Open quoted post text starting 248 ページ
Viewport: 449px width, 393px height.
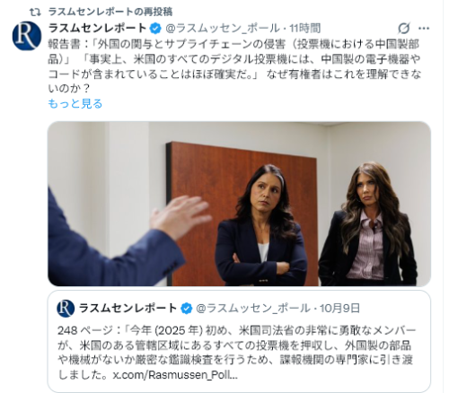coord(236,353)
